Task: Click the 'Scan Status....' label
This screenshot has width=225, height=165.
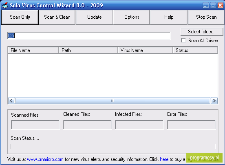Action: tap(25, 138)
